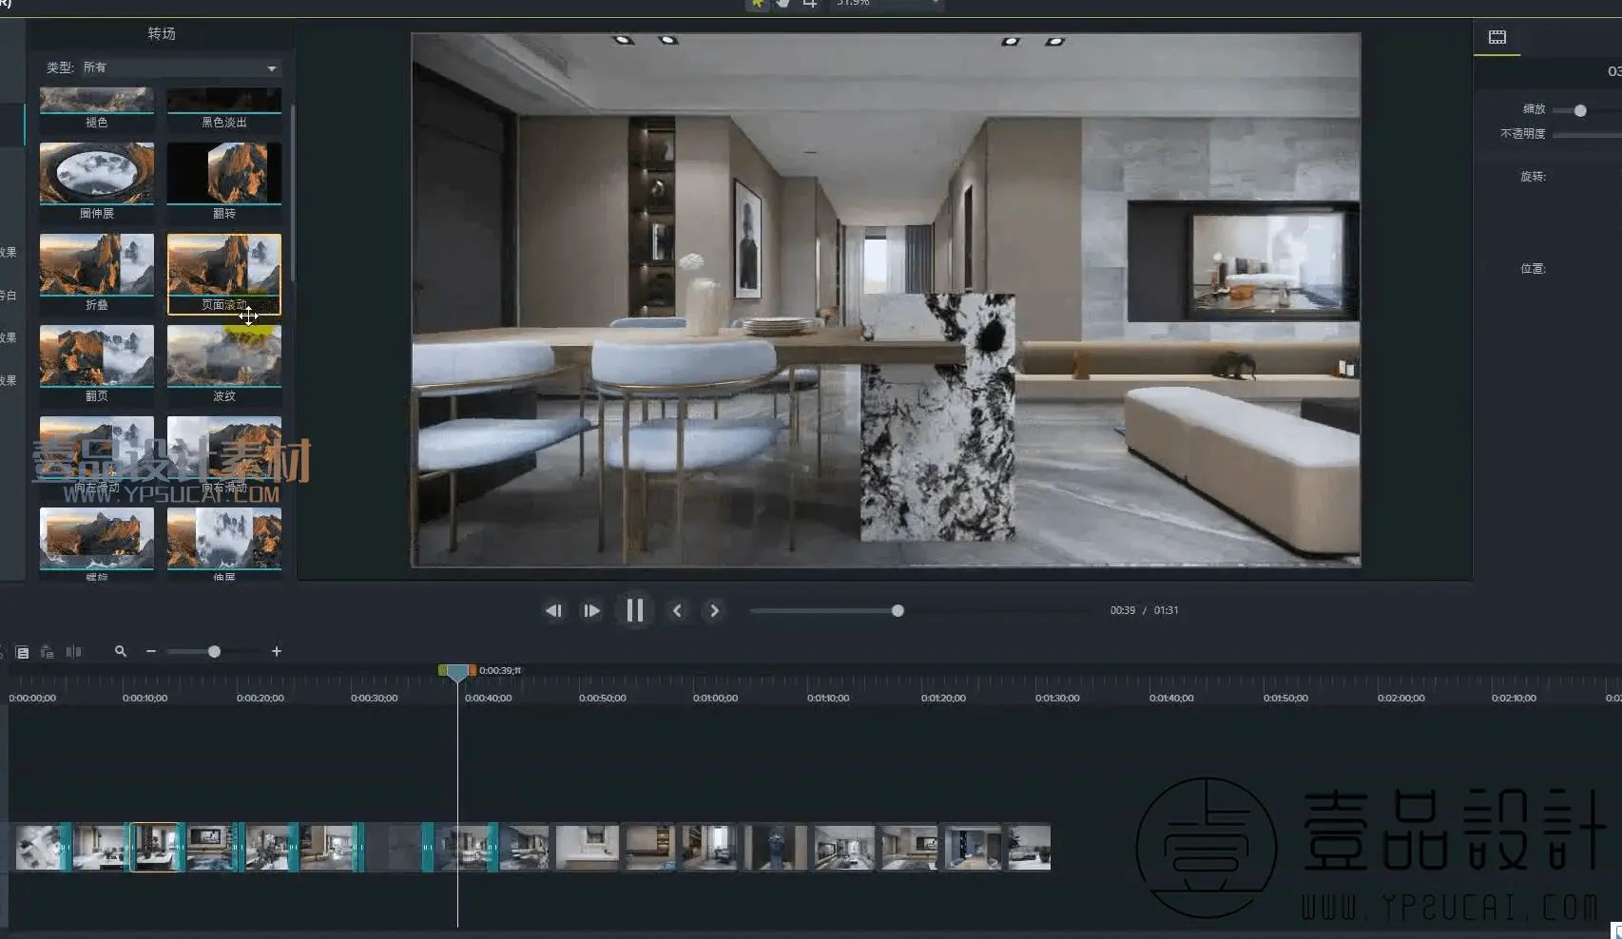Click the transition marker after the first clip
Screen dimensions: 1622x939
[x=67, y=847]
